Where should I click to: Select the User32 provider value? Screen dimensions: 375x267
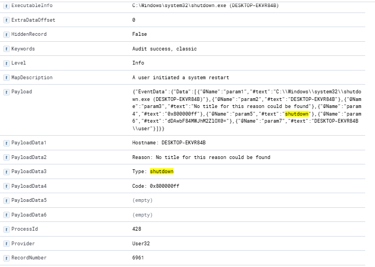(141, 244)
